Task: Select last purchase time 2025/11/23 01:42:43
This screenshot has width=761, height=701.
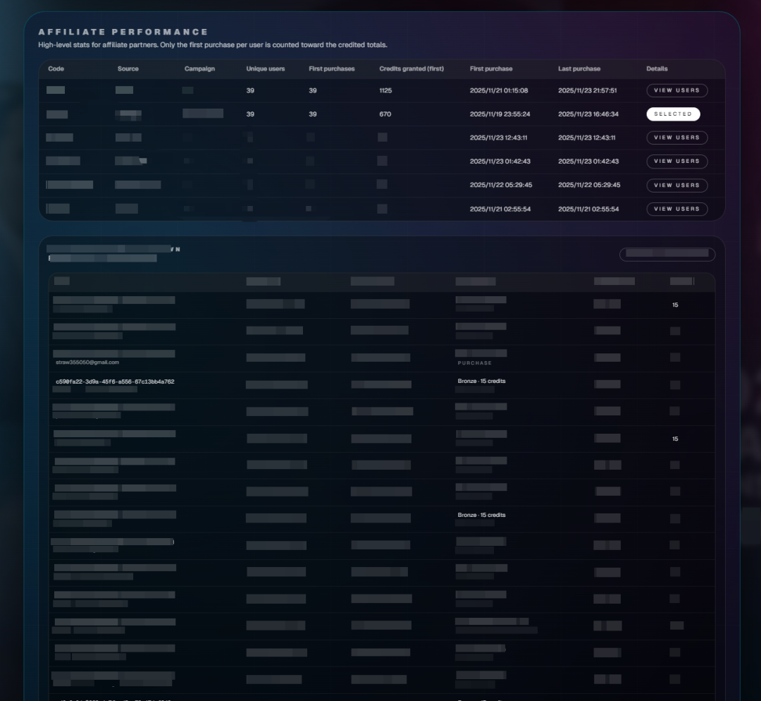Action: coord(588,161)
